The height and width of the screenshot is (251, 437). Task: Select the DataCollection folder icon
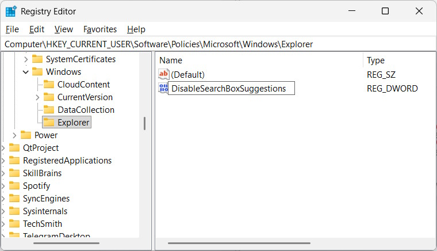point(49,110)
